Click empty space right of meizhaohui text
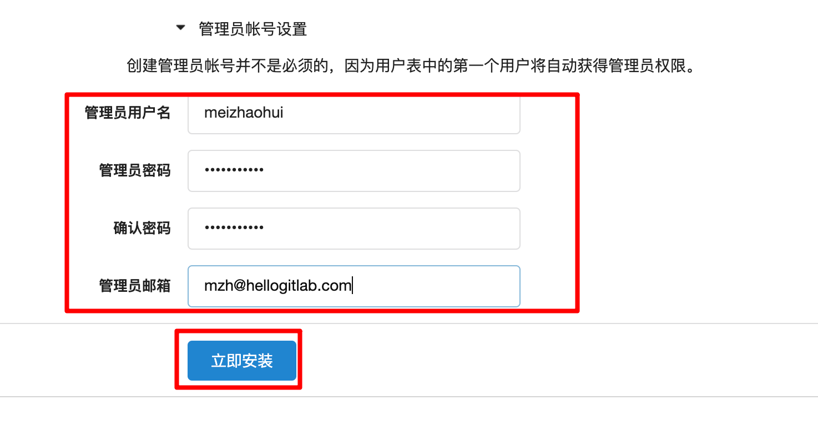This screenshot has width=818, height=425. click(x=402, y=114)
